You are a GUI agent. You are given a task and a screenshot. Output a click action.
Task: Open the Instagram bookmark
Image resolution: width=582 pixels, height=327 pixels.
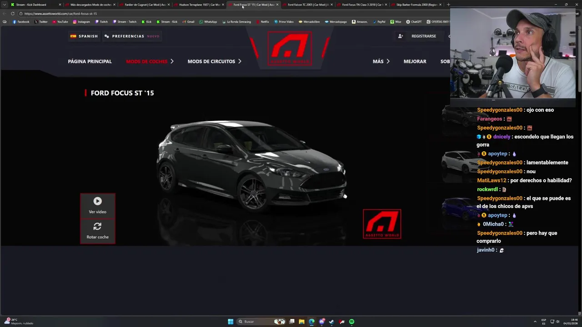click(81, 22)
